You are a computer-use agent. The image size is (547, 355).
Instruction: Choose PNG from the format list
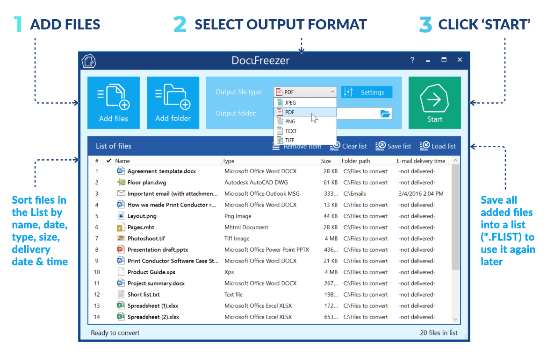click(305, 121)
